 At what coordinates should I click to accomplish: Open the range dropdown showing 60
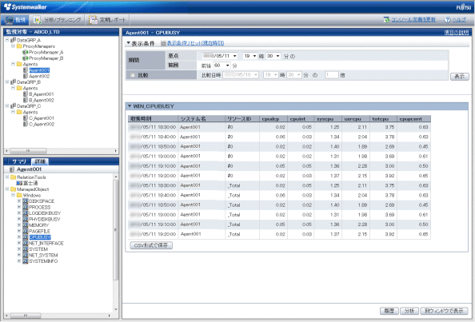(222, 66)
